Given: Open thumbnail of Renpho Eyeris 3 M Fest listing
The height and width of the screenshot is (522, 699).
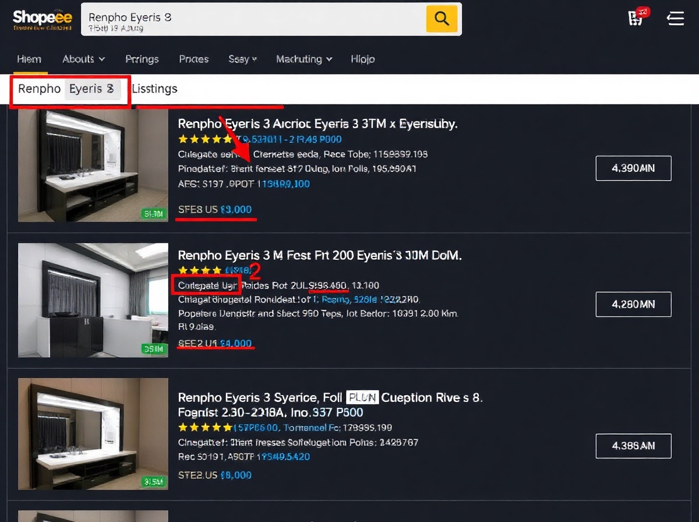Looking at the screenshot, I should [x=93, y=300].
